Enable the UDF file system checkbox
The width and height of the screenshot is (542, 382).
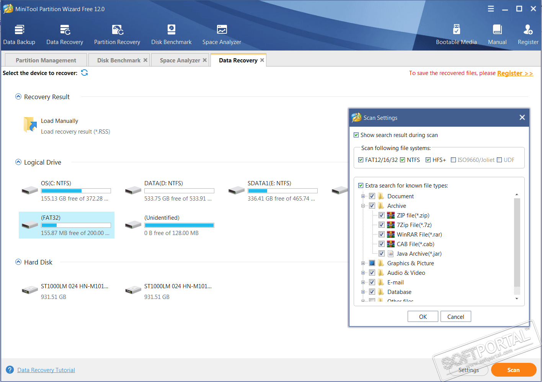(500, 160)
